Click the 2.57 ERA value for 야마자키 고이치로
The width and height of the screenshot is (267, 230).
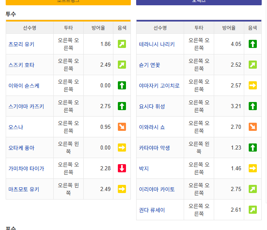[x=236, y=85]
